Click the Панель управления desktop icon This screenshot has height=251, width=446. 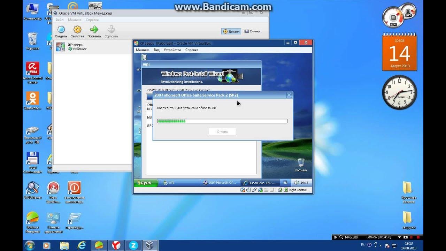coord(53,222)
